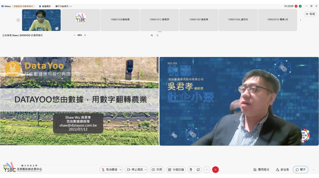Click the raise hand icon
Image resolution: width=319 pixels, height=178 pixels.
click(191, 170)
